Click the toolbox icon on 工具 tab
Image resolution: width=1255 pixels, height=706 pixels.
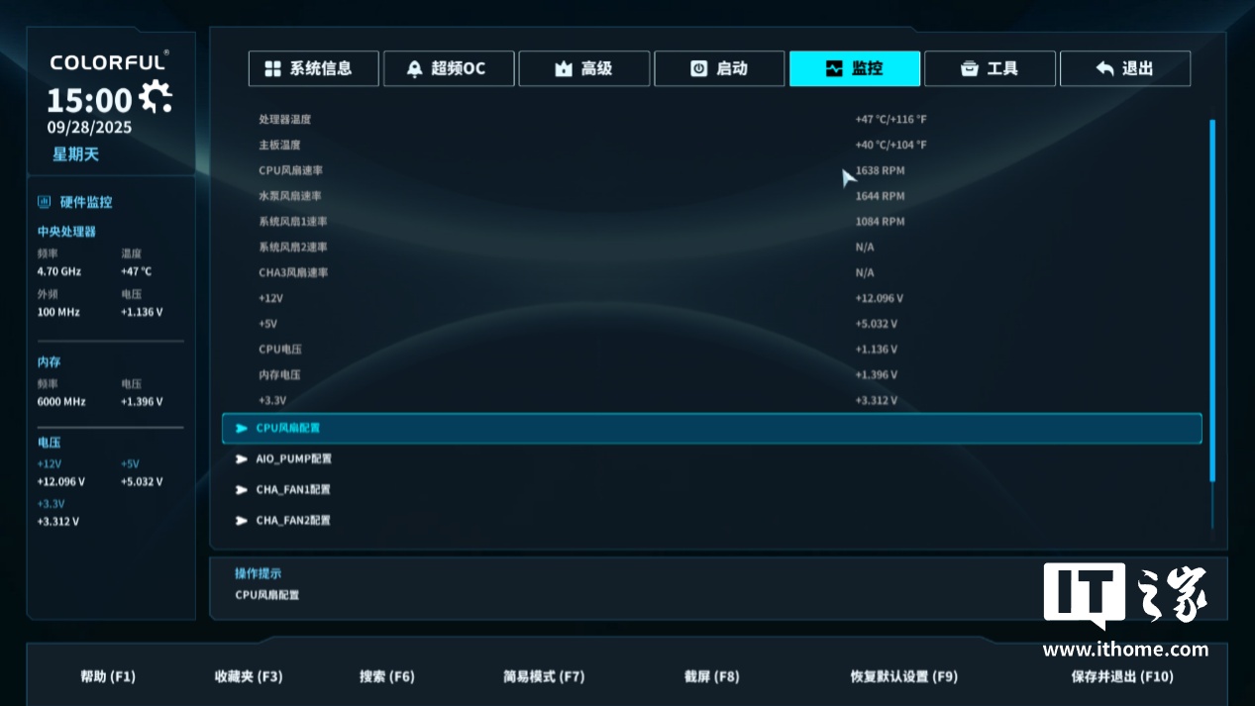pos(970,68)
